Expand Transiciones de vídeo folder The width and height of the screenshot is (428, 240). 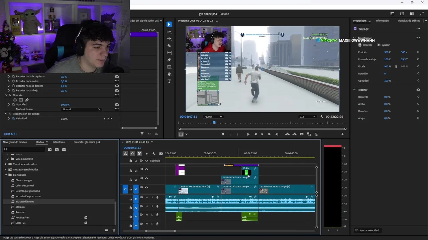[x=6, y=164]
